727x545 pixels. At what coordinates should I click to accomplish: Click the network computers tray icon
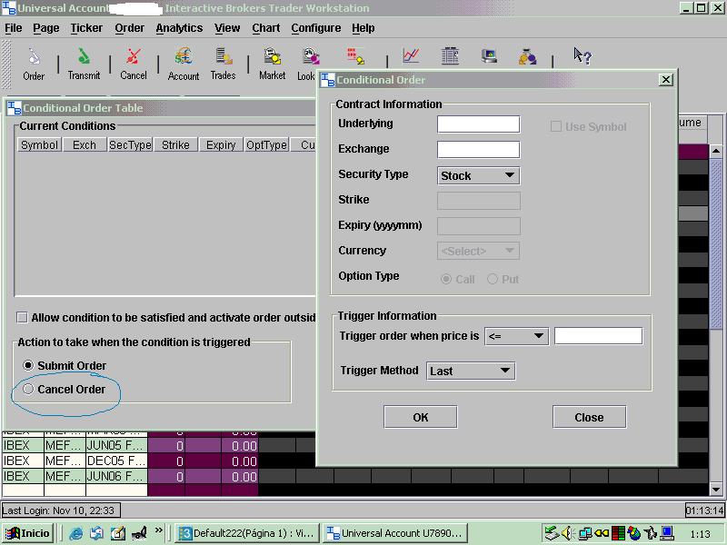[x=585, y=533]
